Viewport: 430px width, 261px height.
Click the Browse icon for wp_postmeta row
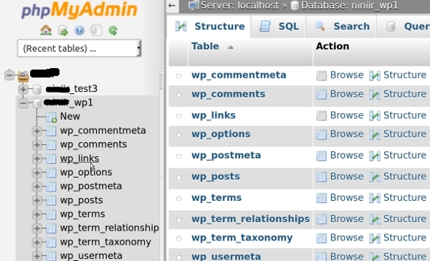tap(321, 156)
